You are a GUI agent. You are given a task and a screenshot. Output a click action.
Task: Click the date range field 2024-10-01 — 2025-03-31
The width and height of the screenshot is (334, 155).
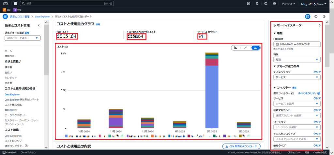[x=297, y=44]
